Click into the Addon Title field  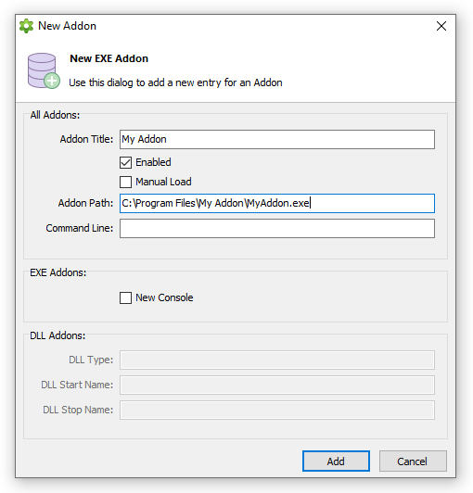pos(277,139)
